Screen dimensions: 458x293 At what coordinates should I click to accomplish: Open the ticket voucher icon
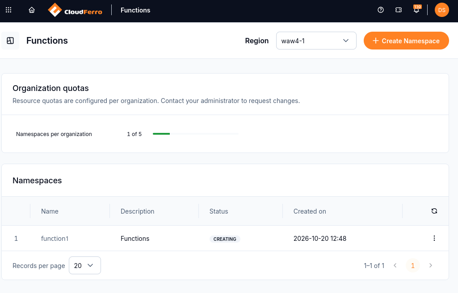click(399, 10)
